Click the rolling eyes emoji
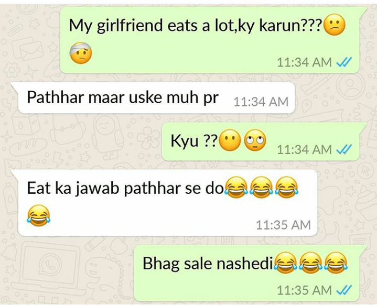Screen dimensions: 377x305 point(255,140)
